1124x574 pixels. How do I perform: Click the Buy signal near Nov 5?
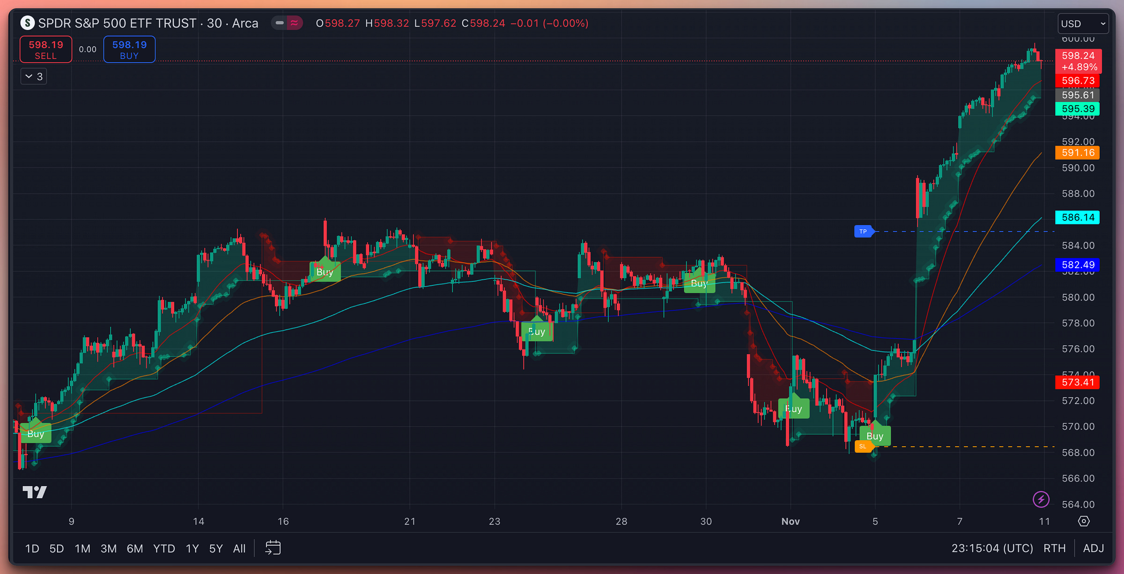coord(875,436)
